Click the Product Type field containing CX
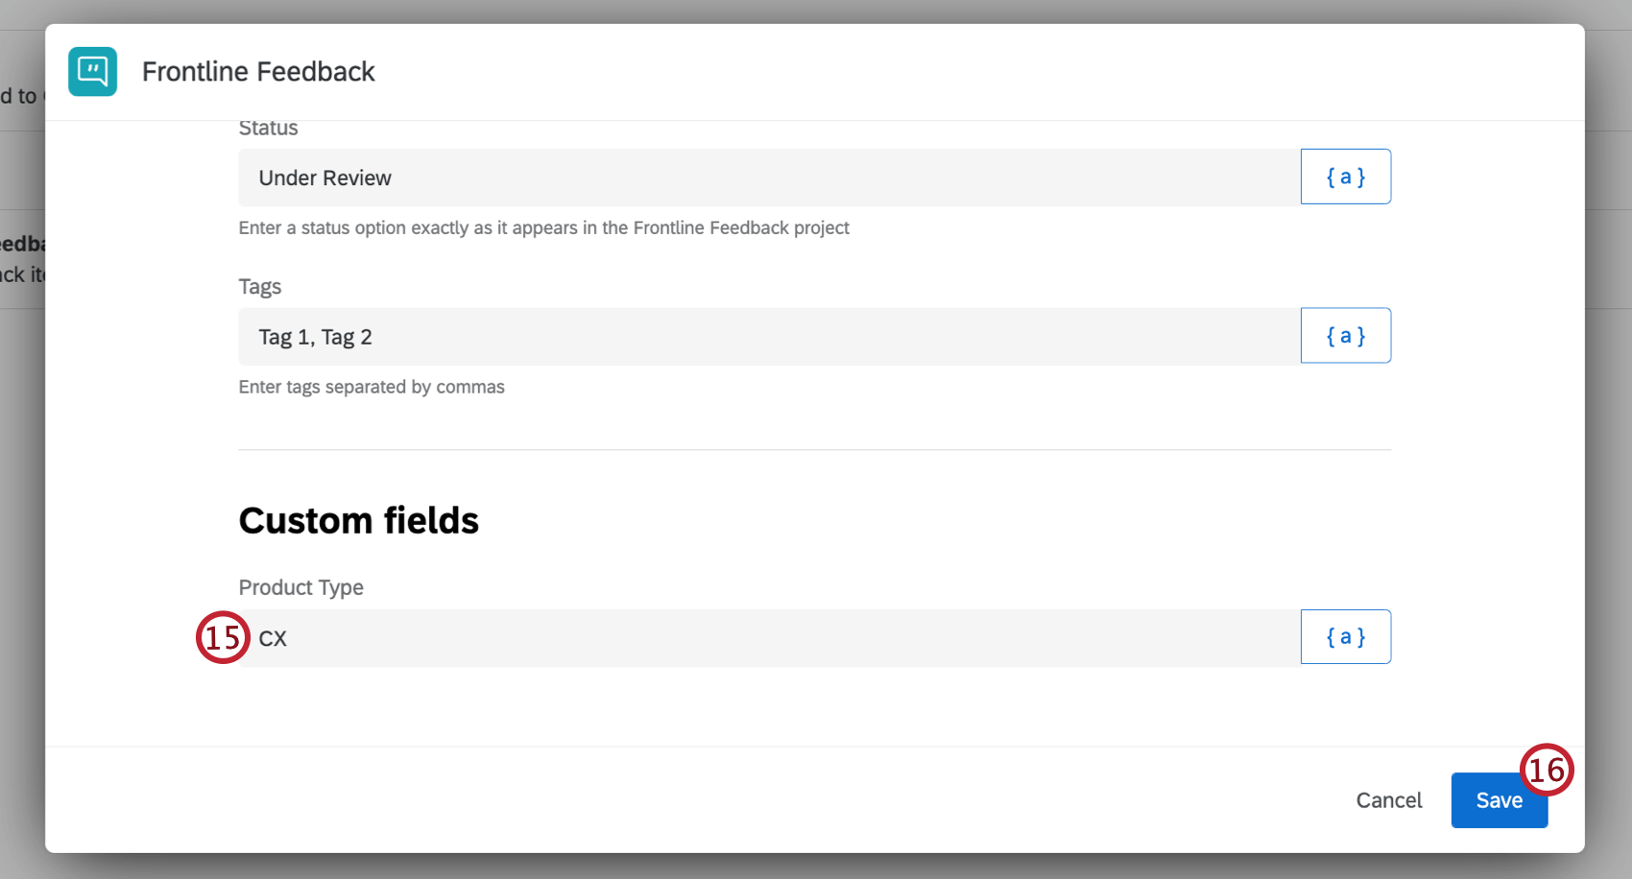This screenshot has height=879, width=1632. (768, 638)
